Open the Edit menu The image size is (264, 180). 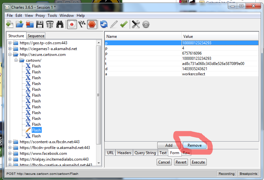click(x=19, y=16)
